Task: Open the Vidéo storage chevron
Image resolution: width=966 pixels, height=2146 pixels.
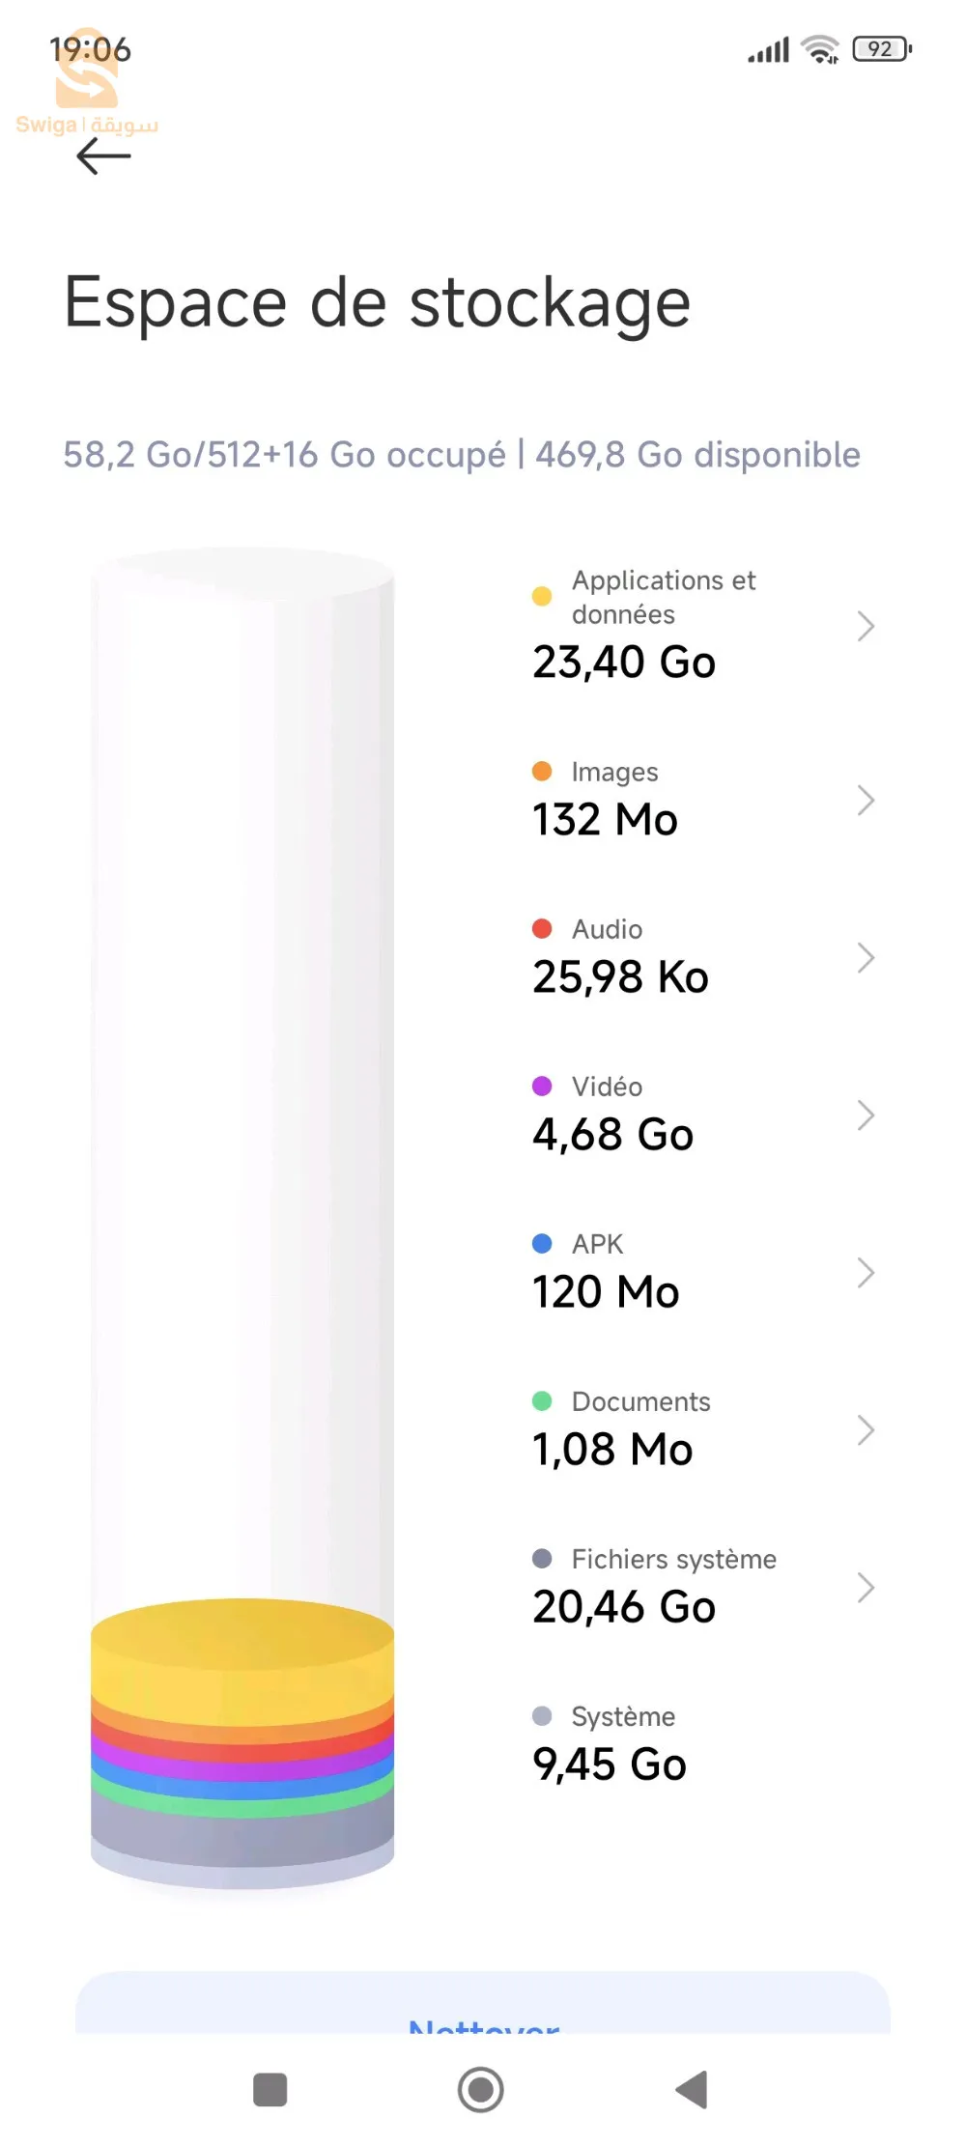Action: pyautogui.click(x=866, y=1115)
